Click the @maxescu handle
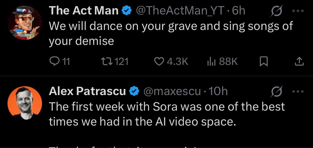 171,91
